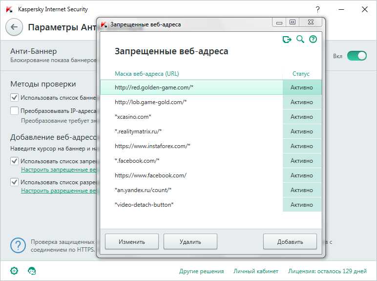Image resolution: width=377 pixels, height=281 pixels.
Task: Uncheck use allowed addresses list checkbox
Action: tap(15, 182)
